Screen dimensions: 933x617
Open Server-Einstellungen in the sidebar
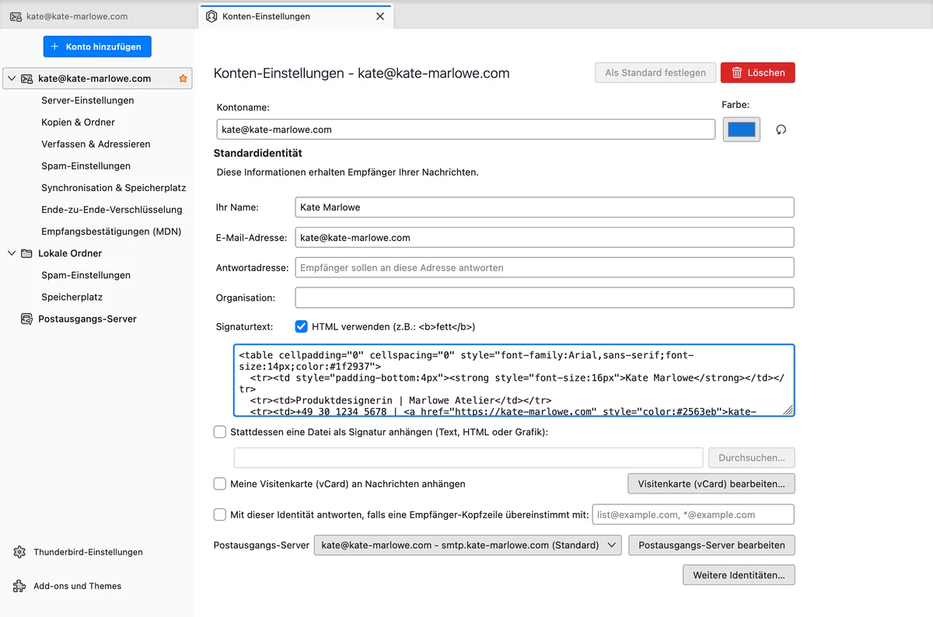(x=88, y=100)
